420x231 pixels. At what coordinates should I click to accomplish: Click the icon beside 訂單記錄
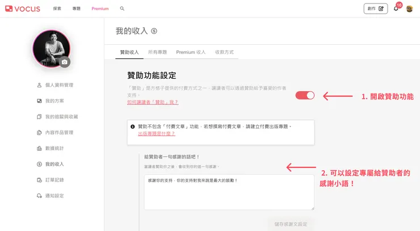pyautogui.click(x=39, y=180)
